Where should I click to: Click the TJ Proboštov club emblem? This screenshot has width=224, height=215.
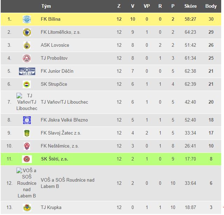[27, 58]
